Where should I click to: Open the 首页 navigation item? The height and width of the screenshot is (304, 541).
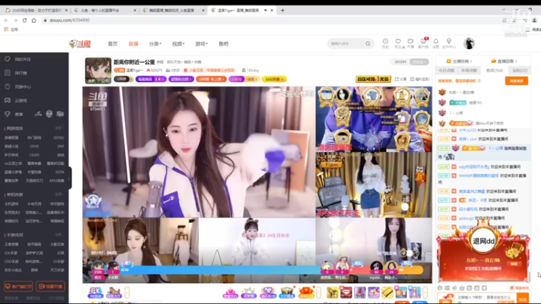click(112, 44)
